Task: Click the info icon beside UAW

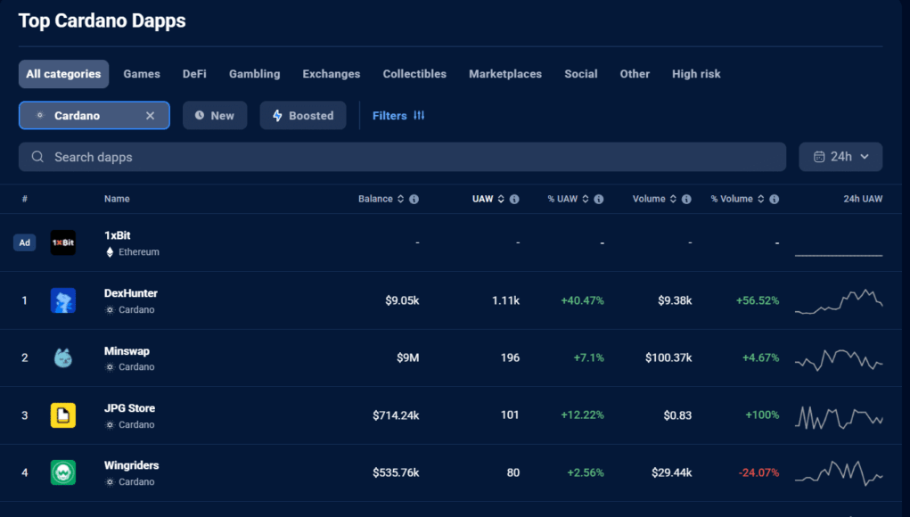Action: 514,199
